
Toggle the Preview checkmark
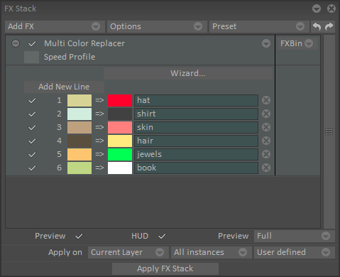point(79,236)
